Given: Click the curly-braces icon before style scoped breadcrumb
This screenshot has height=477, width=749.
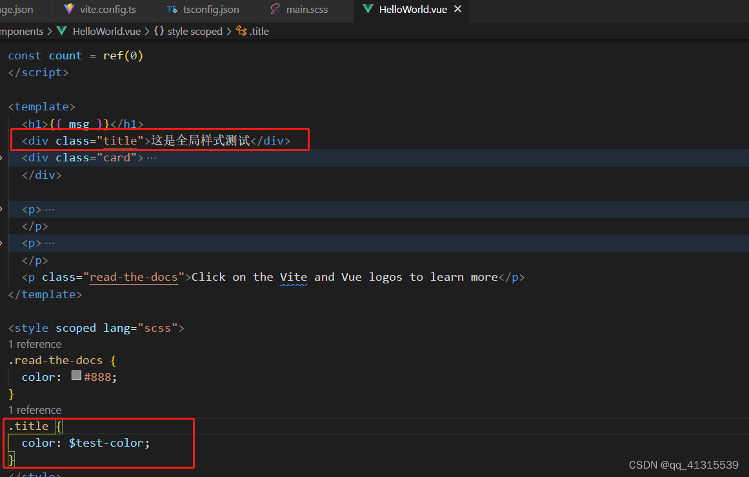Looking at the screenshot, I should (x=159, y=31).
